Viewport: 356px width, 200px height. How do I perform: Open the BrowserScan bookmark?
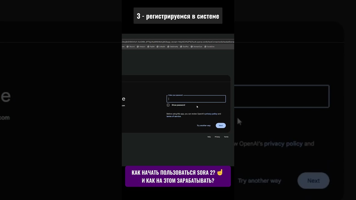tap(197, 47)
